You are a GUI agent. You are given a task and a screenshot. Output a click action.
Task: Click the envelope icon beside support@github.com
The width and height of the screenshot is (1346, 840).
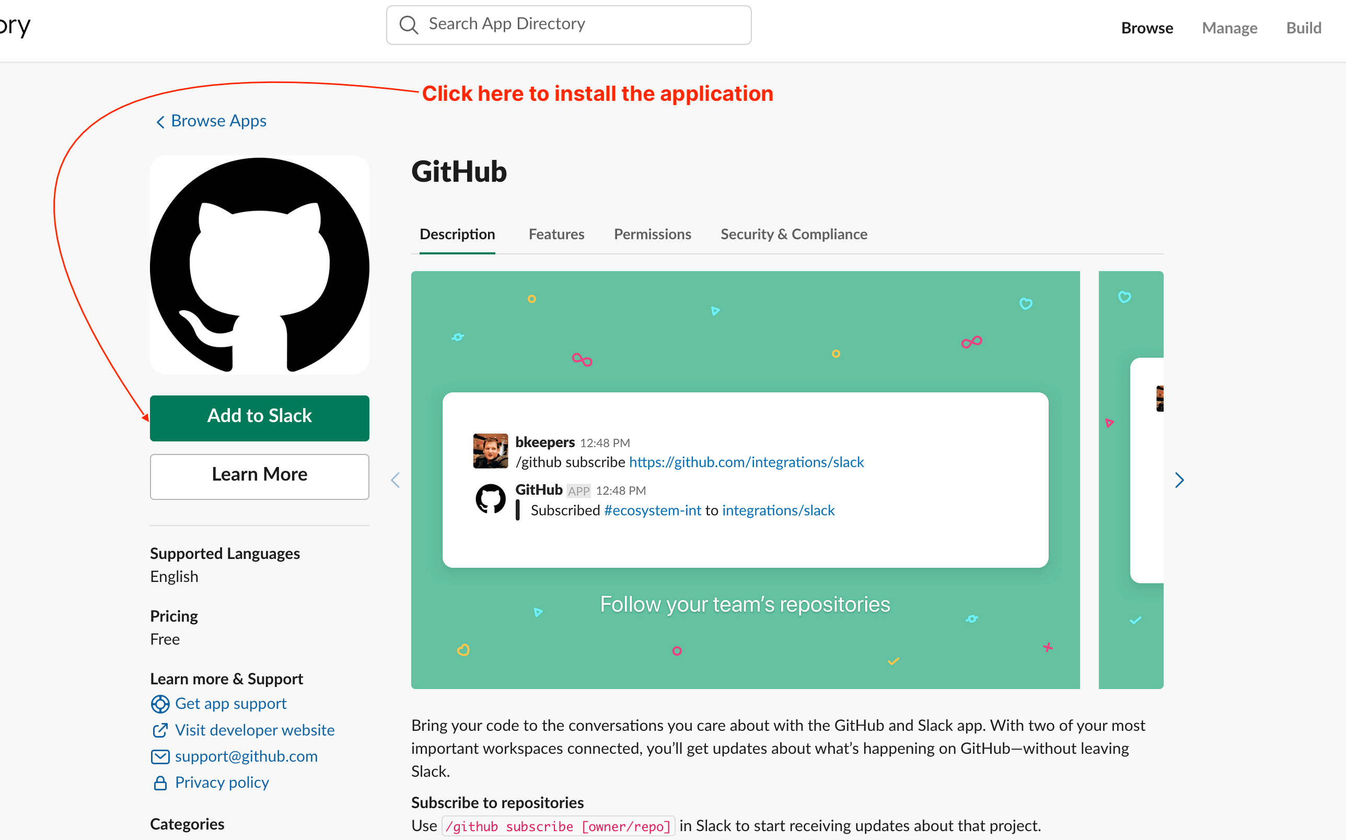(160, 756)
